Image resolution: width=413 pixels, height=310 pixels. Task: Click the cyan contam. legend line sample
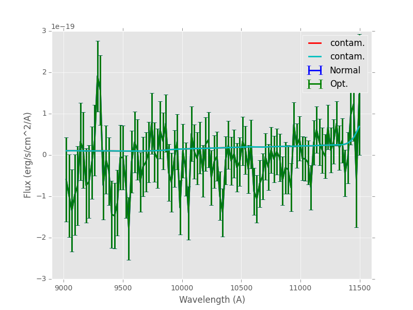point(315,56)
